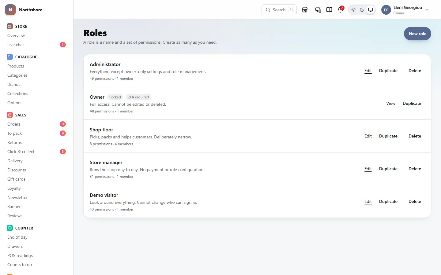Delete the Administrator role
This screenshot has height=275, width=441.
tap(415, 71)
